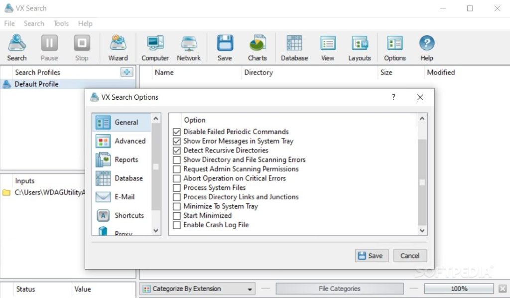Open the Categorize By Extension dropdown
This screenshot has height=298, width=510.
coord(250,289)
